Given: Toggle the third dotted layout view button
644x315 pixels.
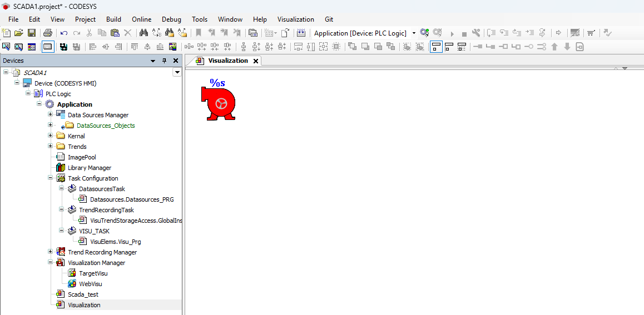Looking at the screenshot, I should pos(462,47).
